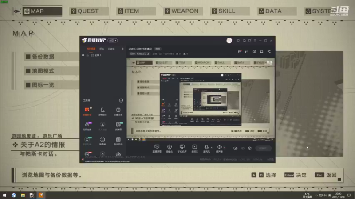Open the SKILL tab in the game menu
Image resolution: width=355 pixels, height=199 pixels.
pos(230,11)
